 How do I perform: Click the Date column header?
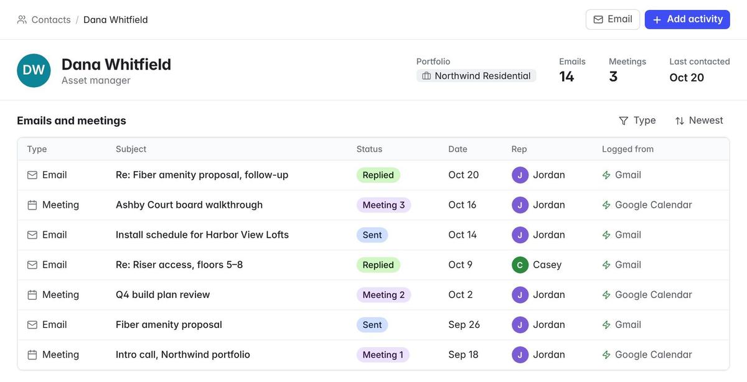[x=458, y=149]
